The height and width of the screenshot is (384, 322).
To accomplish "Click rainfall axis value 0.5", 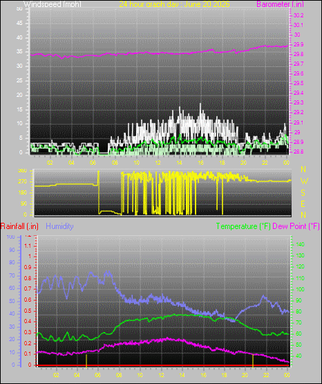I will (28, 311).
